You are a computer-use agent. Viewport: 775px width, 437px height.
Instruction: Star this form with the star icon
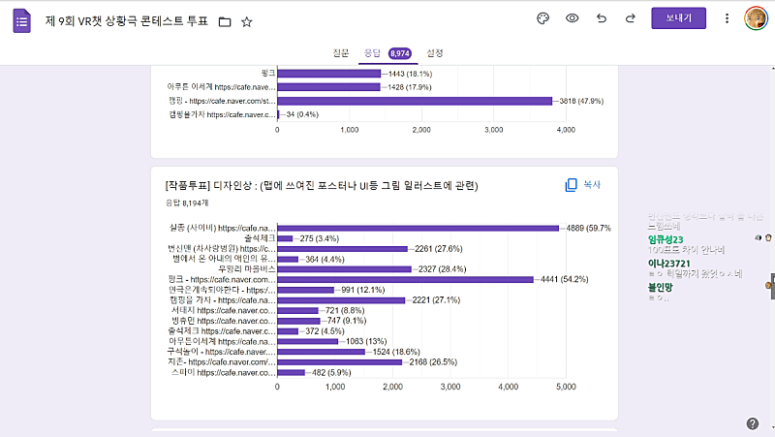click(247, 21)
